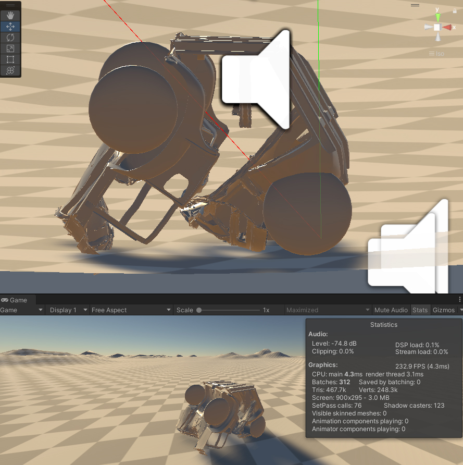This screenshot has width=463, height=465.
Task: Click the Verts: 248.3k entry
Action: tap(378, 390)
